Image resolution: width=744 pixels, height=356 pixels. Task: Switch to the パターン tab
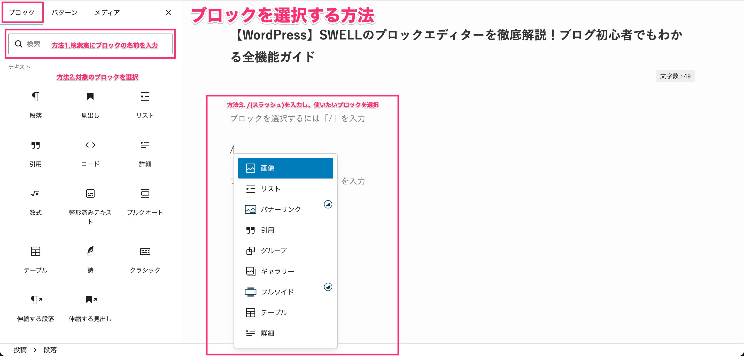pos(64,12)
